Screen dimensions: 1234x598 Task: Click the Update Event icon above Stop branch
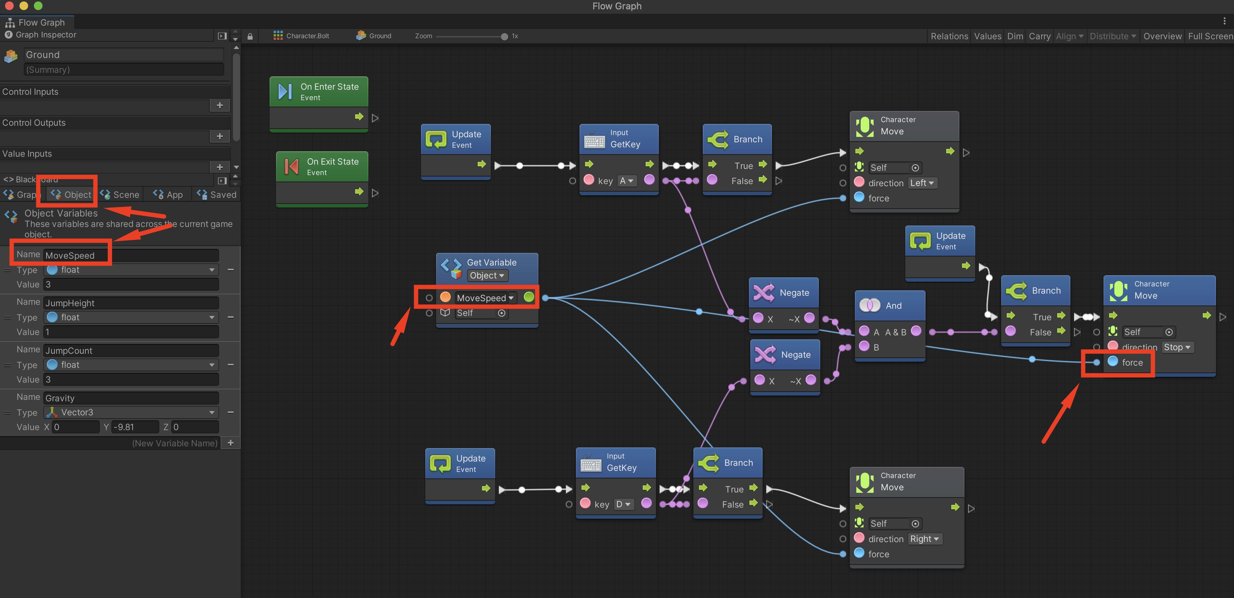click(x=920, y=241)
